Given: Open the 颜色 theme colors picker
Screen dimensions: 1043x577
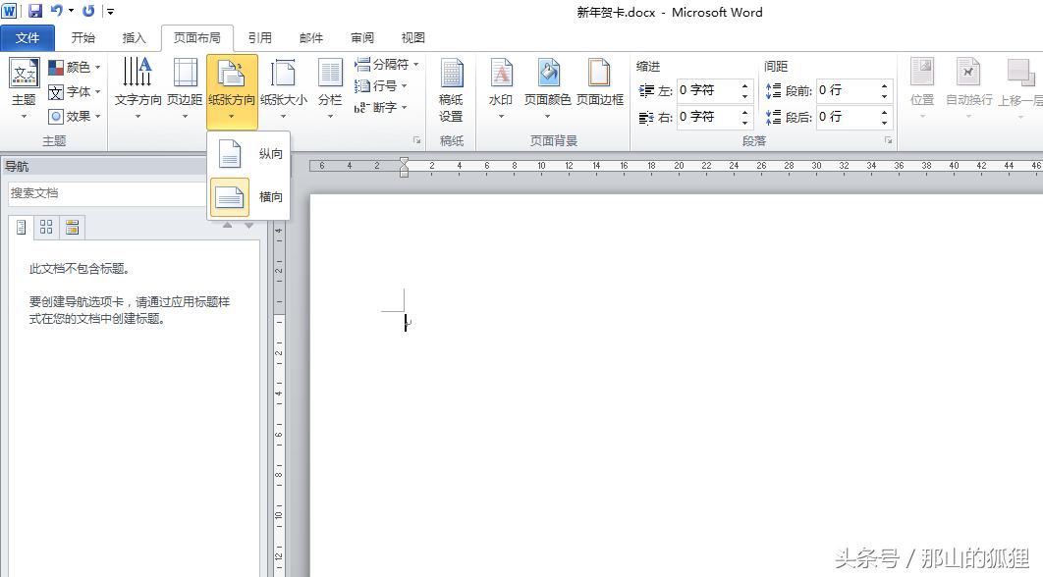Looking at the screenshot, I should point(76,66).
